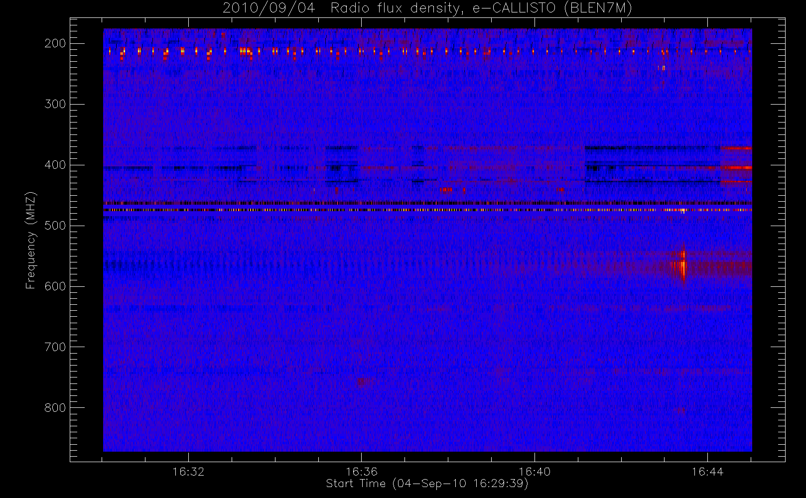Click the 16:36 time tick label
This screenshot has height=498, width=806.
click(x=361, y=471)
